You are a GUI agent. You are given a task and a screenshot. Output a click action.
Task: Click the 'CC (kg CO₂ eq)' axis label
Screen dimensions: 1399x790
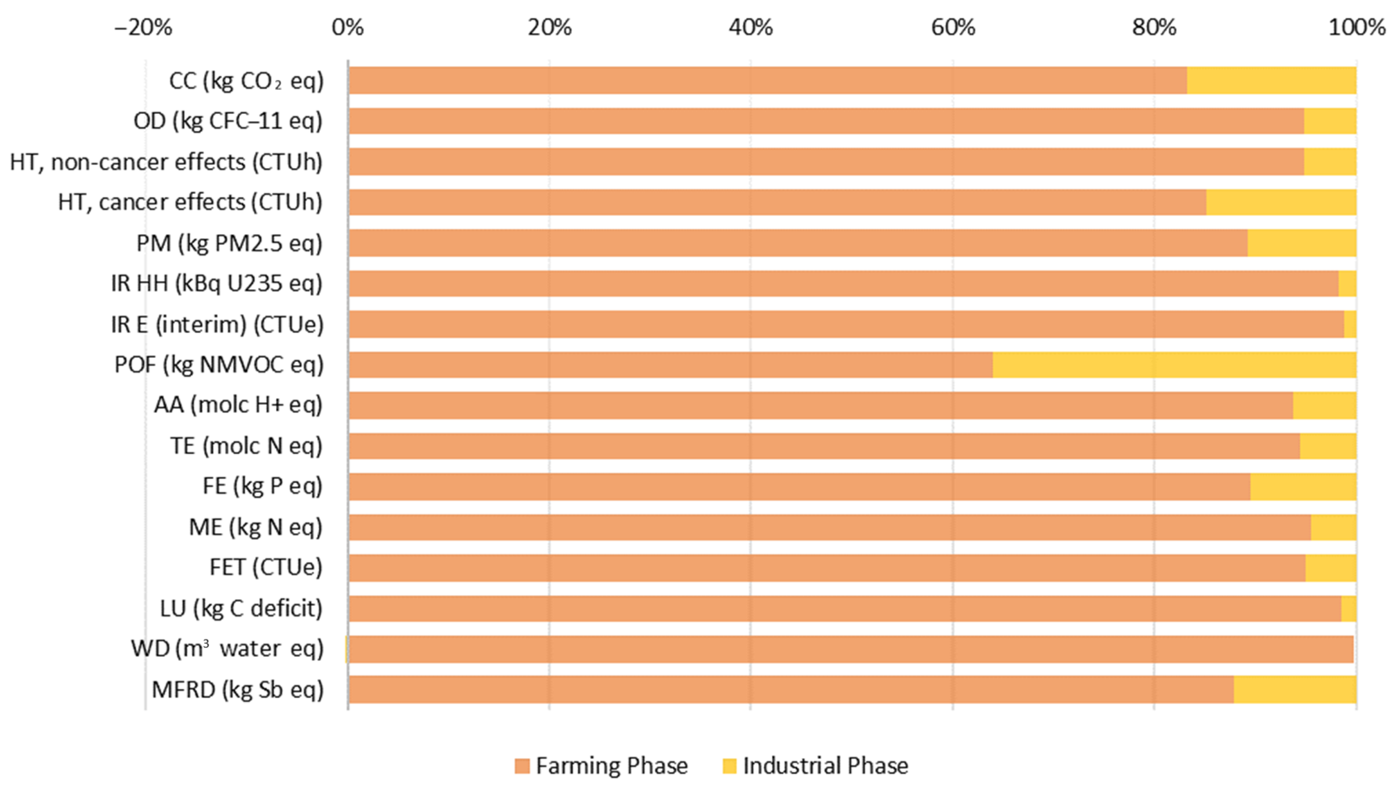(246, 81)
